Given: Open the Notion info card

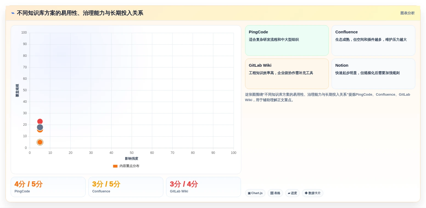Looking at the screenshot, I should point(373,74).
